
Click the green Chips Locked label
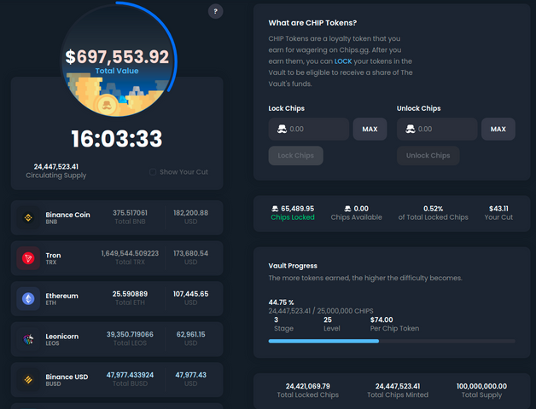[293, 217]
